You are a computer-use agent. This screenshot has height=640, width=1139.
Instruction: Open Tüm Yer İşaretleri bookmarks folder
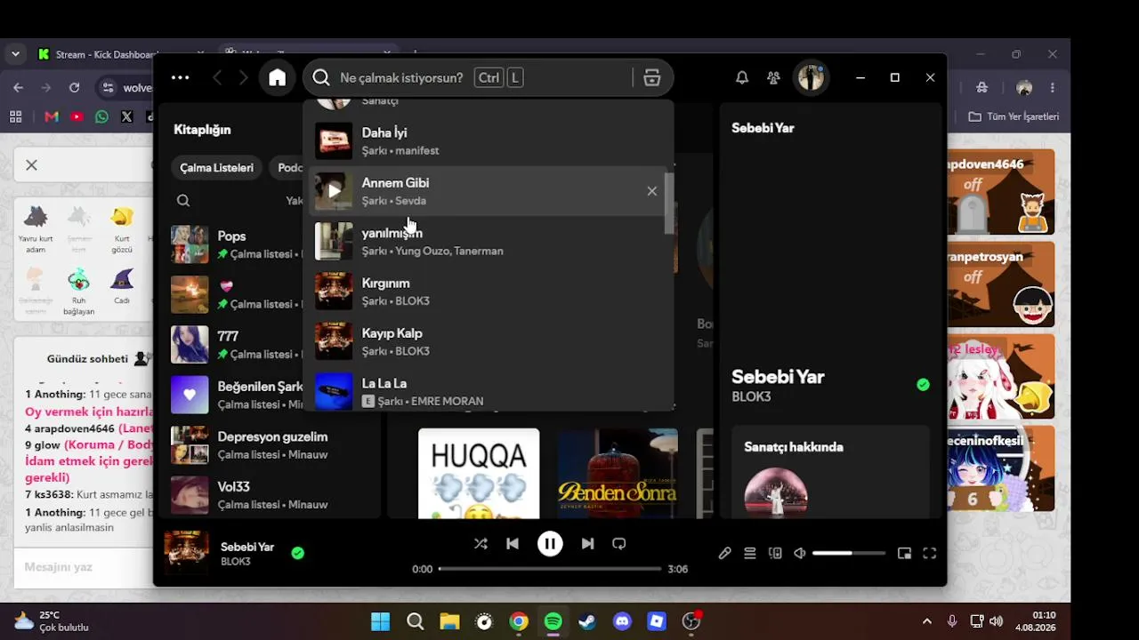(x=1014, y=116)
